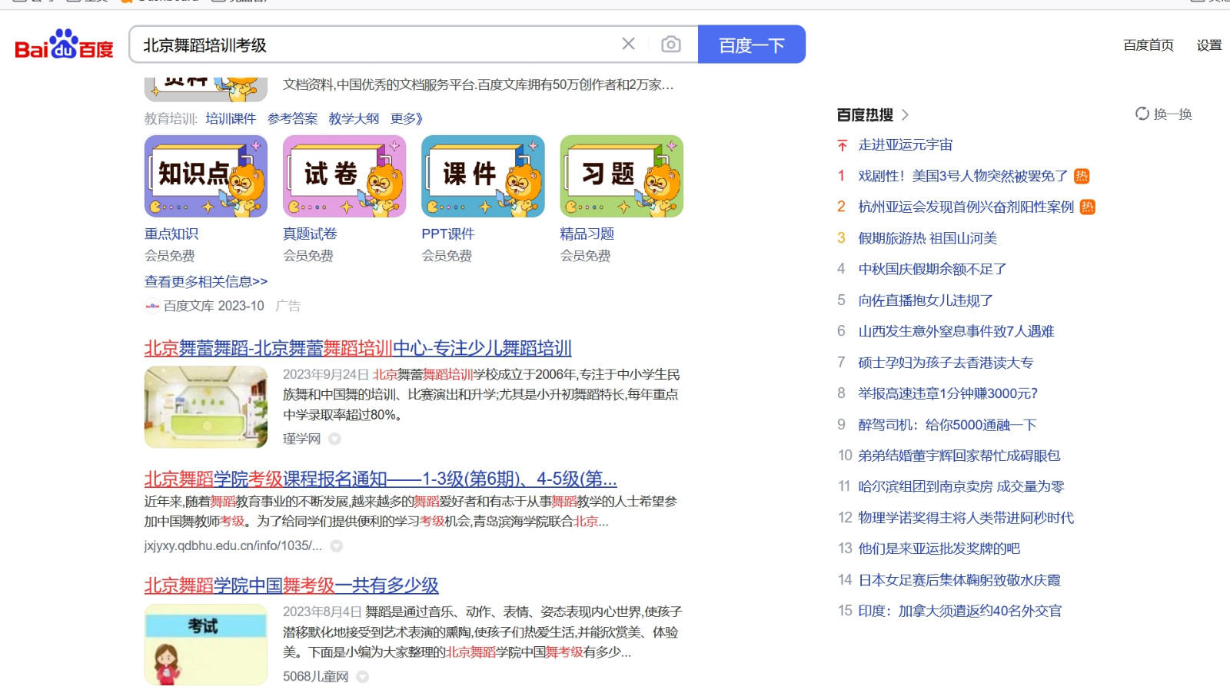This screenshot has height=693, width=1230.
Task: Open image search via the camera icon
Action: [670, 44]
